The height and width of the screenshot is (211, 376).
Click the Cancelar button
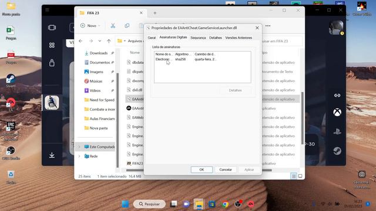[x=226, y=169]
